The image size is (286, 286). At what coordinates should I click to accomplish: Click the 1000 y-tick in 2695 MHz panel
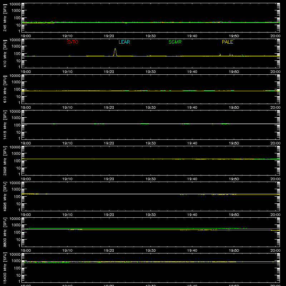point(16,154)
